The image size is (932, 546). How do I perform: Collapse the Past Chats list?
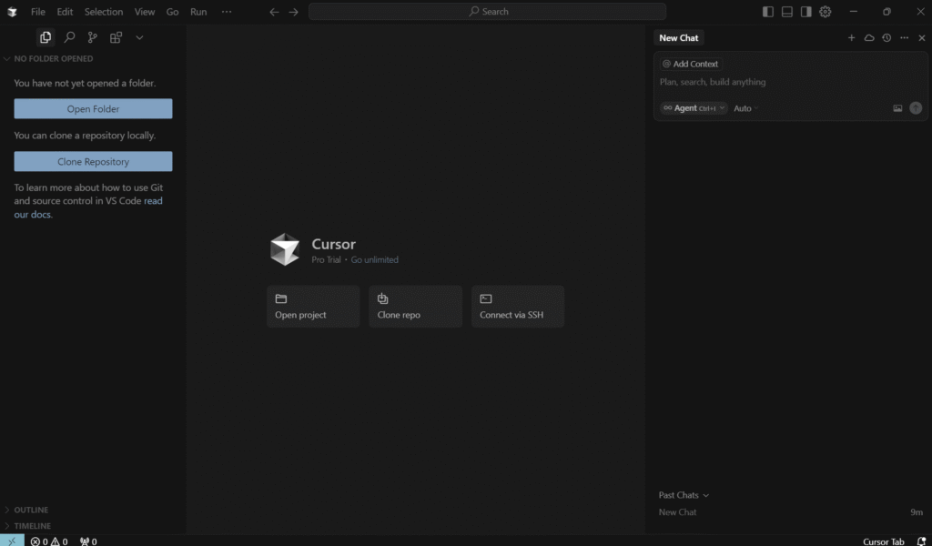point(684,495)
